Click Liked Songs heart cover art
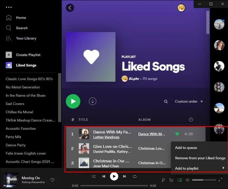The height and width of the screenshot is (189, 228). [91, 57]
